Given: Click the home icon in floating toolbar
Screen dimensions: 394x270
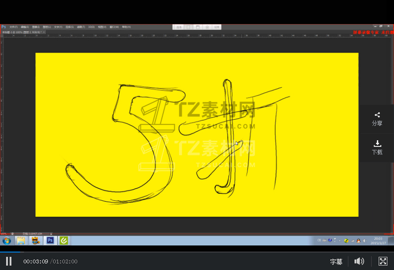Looking at the screenshot, I should pos(207,27).
